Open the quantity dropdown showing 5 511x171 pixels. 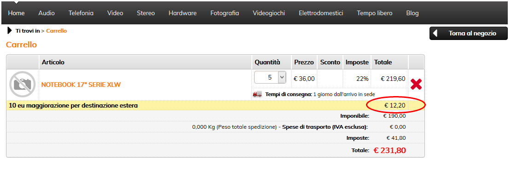coord(270,78)
